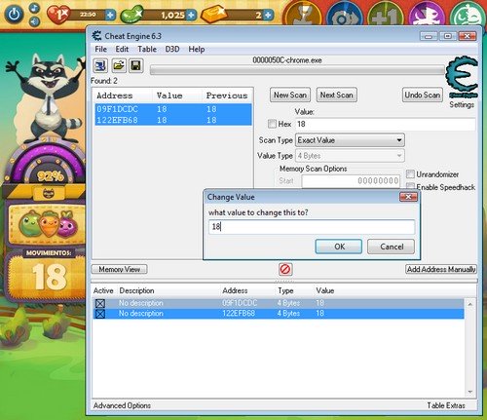
Task: Open the Scan Type dropdown
Action: pyautogui.click(x=350, y=140)
